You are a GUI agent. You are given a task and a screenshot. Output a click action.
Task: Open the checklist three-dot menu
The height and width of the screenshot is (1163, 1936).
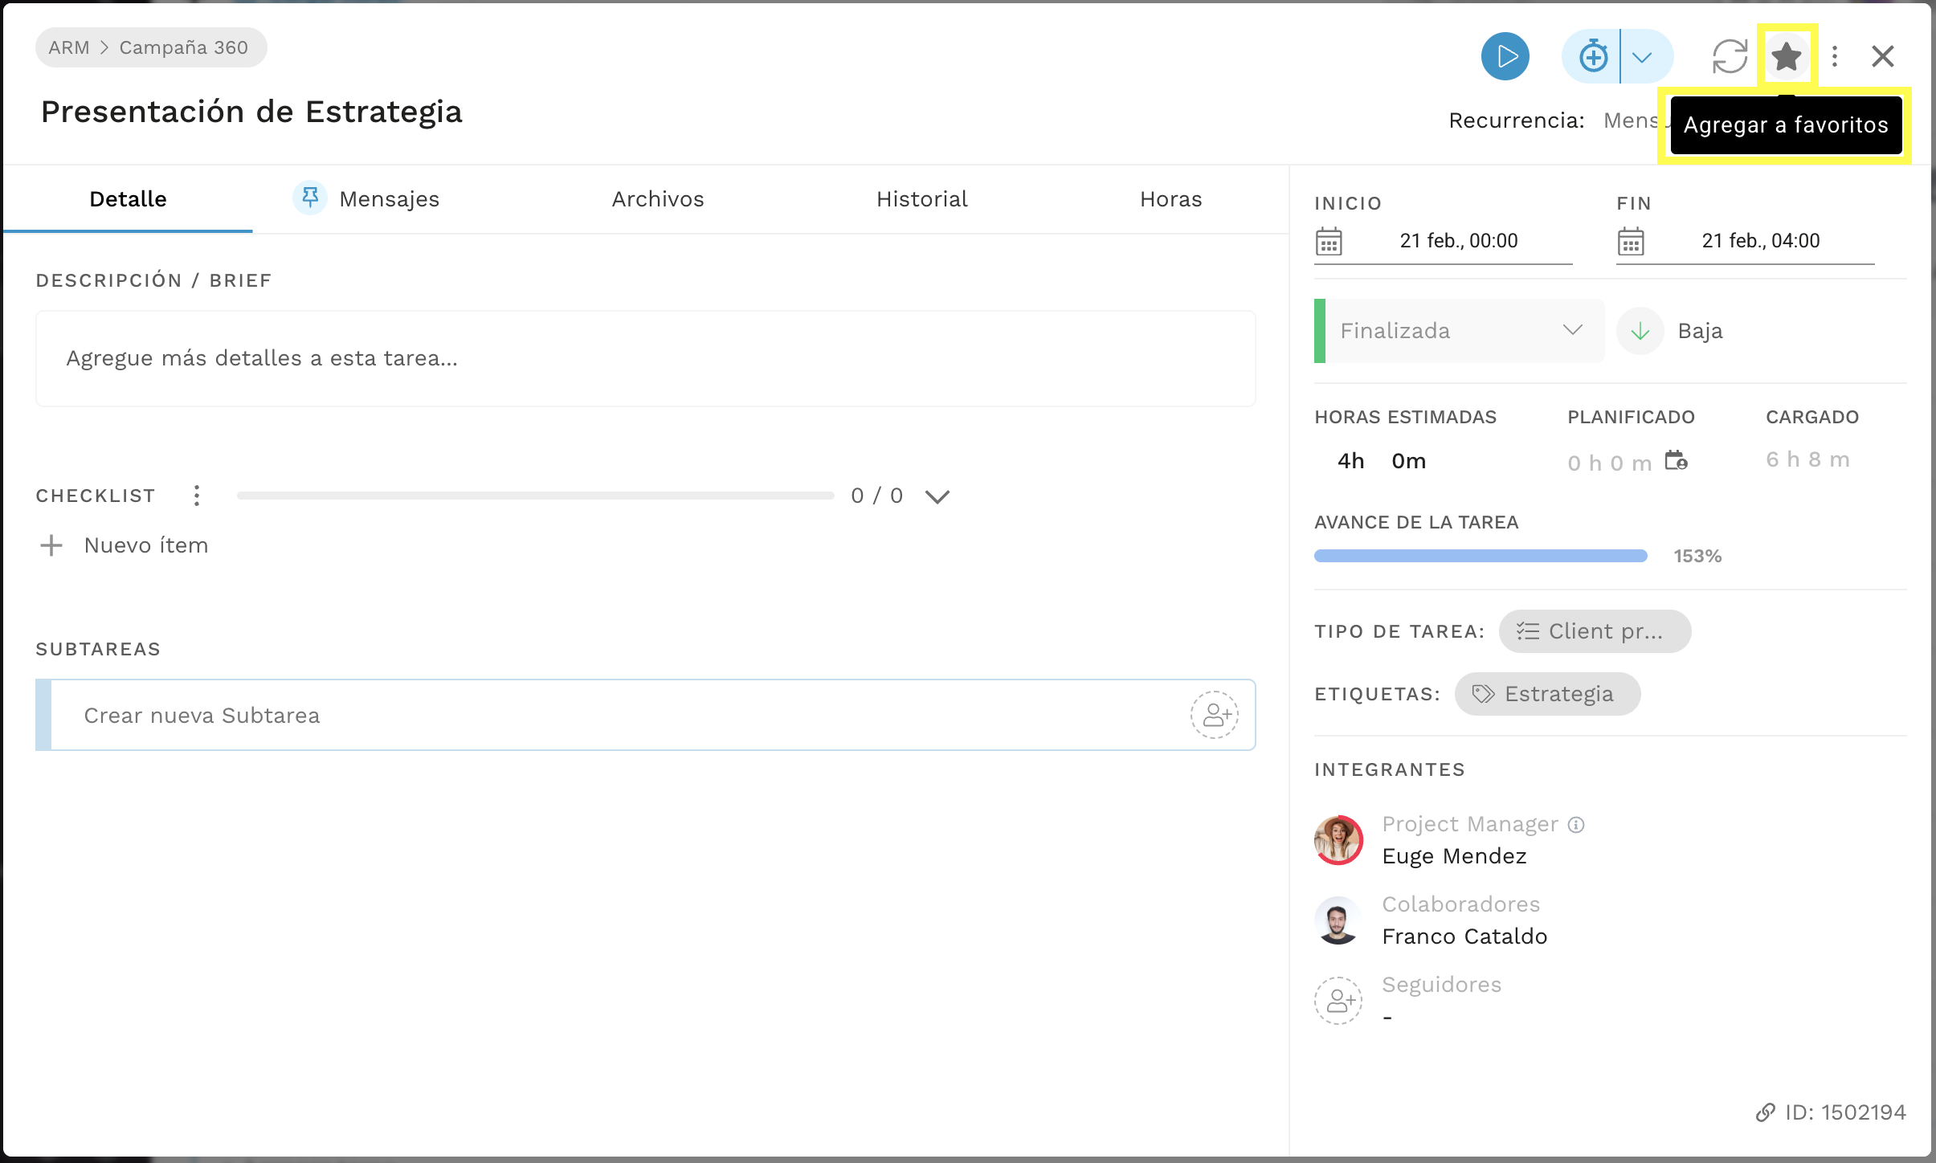197,496
